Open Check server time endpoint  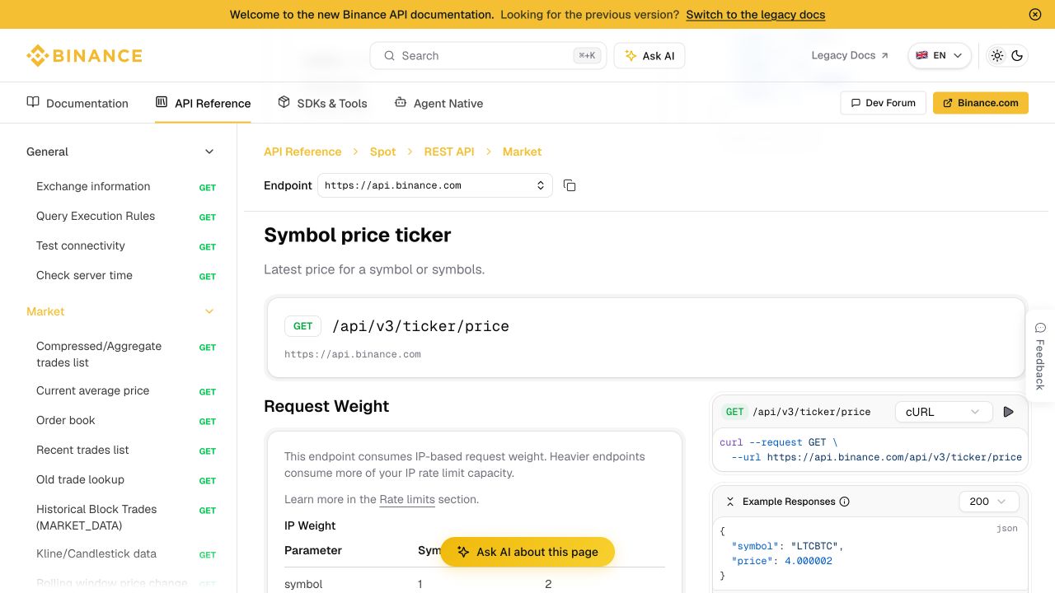[126, 276]
